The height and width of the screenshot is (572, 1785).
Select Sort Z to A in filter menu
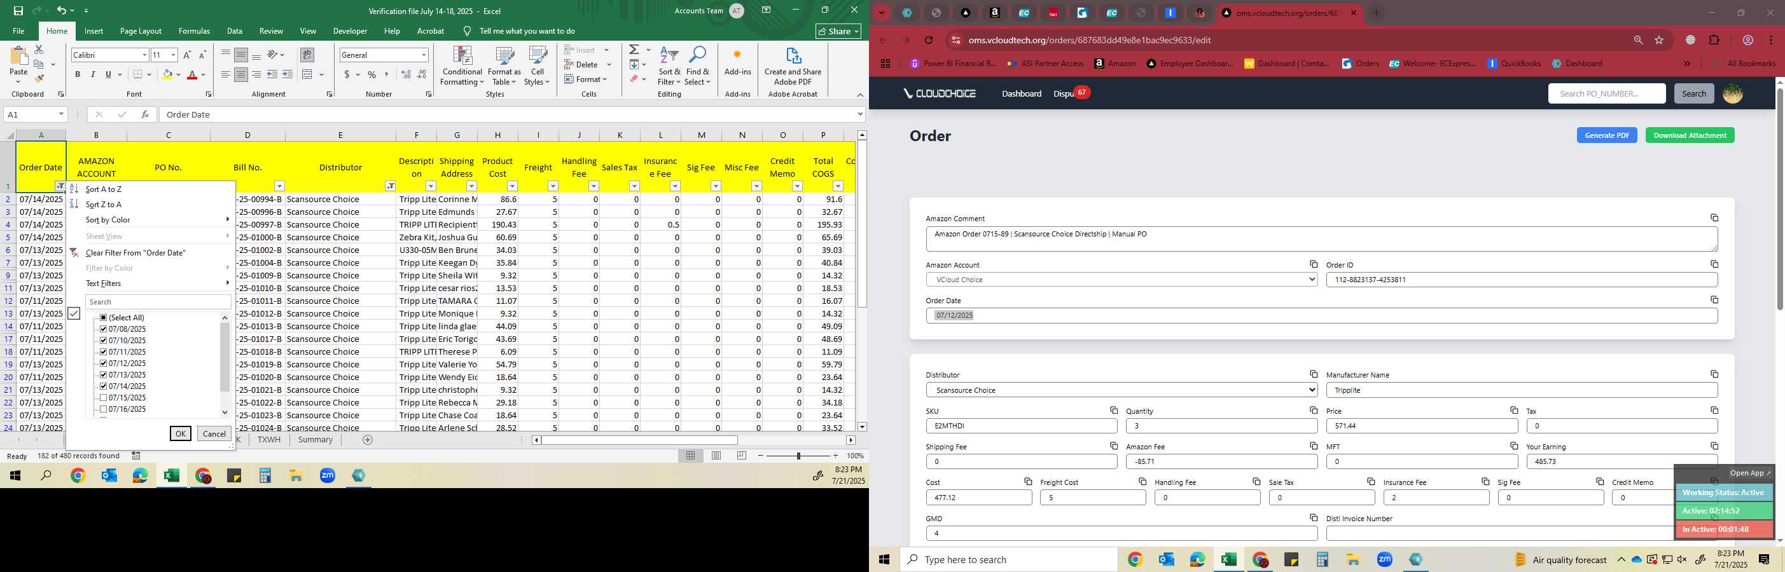151,204
